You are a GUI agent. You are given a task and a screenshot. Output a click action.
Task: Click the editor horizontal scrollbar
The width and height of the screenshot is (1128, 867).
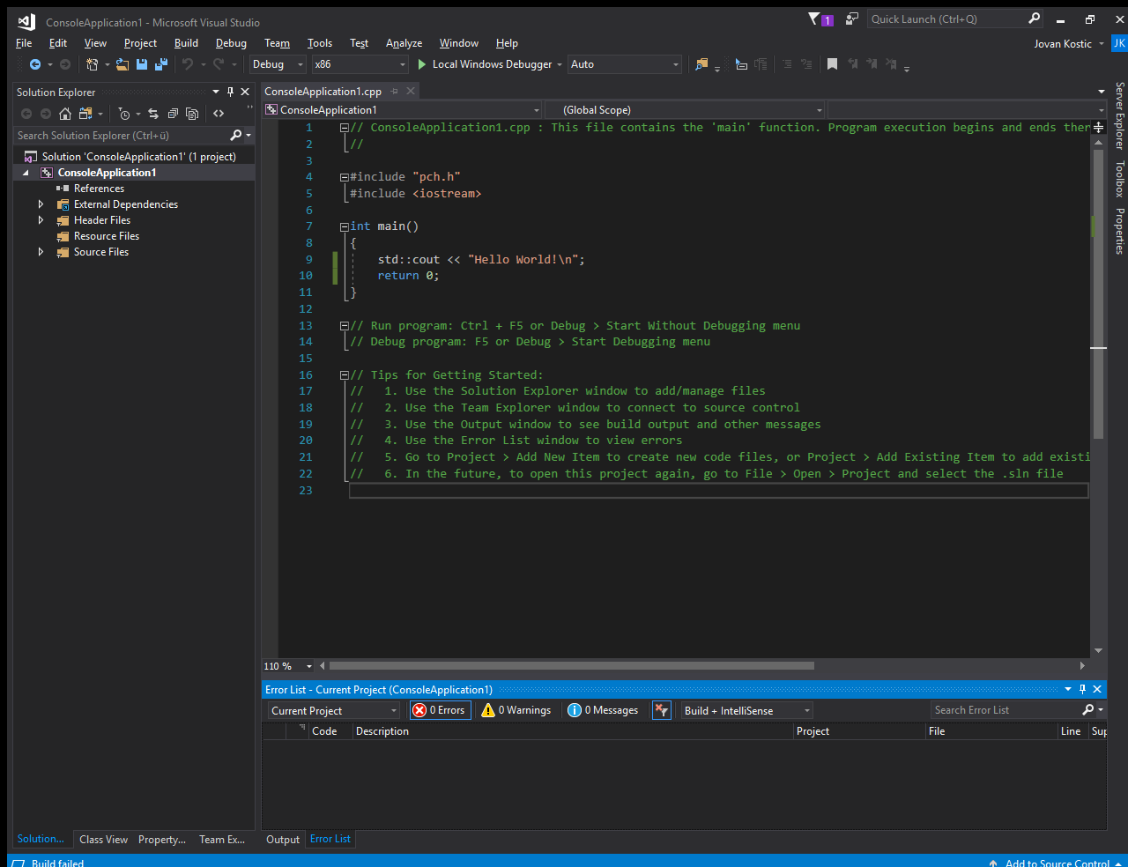571,666
